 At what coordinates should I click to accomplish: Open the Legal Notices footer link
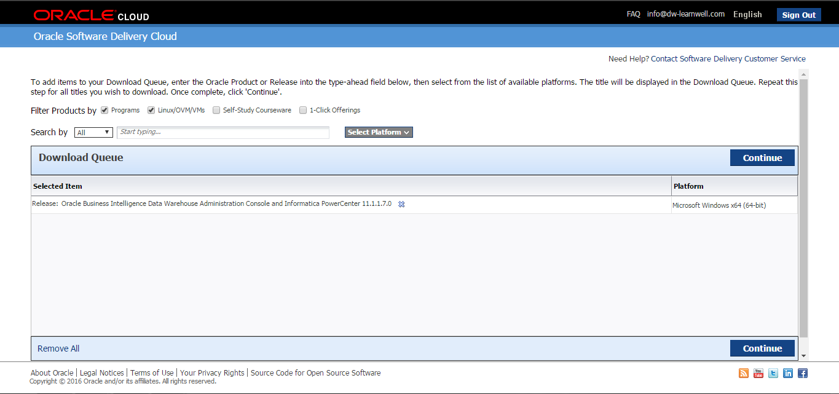[x=102, y=372]
